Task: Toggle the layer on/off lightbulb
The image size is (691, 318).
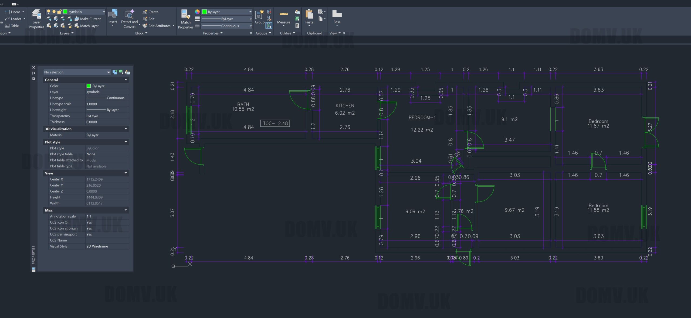Action: 49,12
